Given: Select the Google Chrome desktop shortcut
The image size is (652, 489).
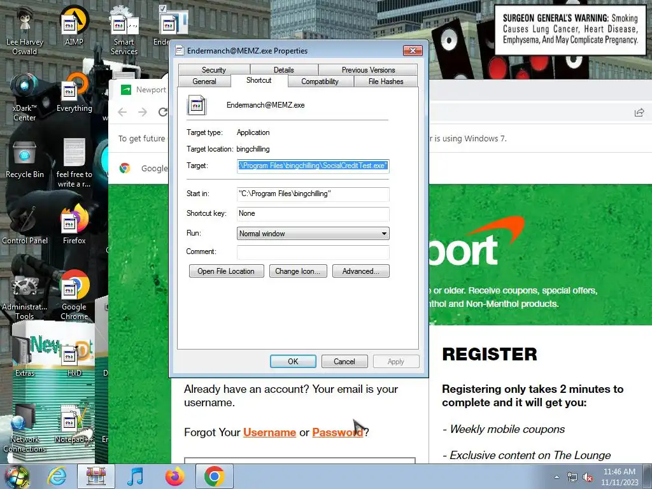Looking at the screenshot, I should tap(74, 295).
